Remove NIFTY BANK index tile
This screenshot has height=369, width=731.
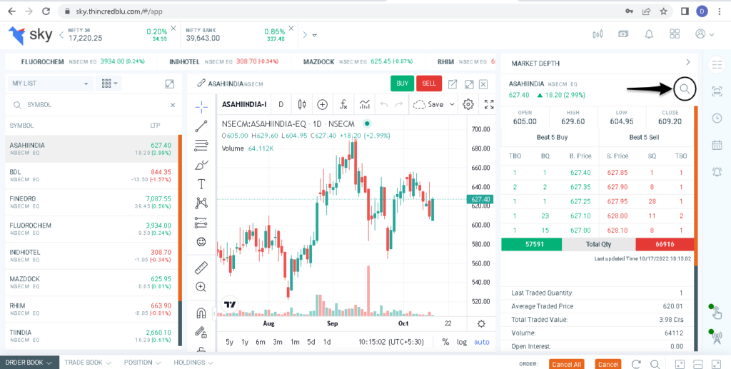pyautogui.click(x=291, y=29)
